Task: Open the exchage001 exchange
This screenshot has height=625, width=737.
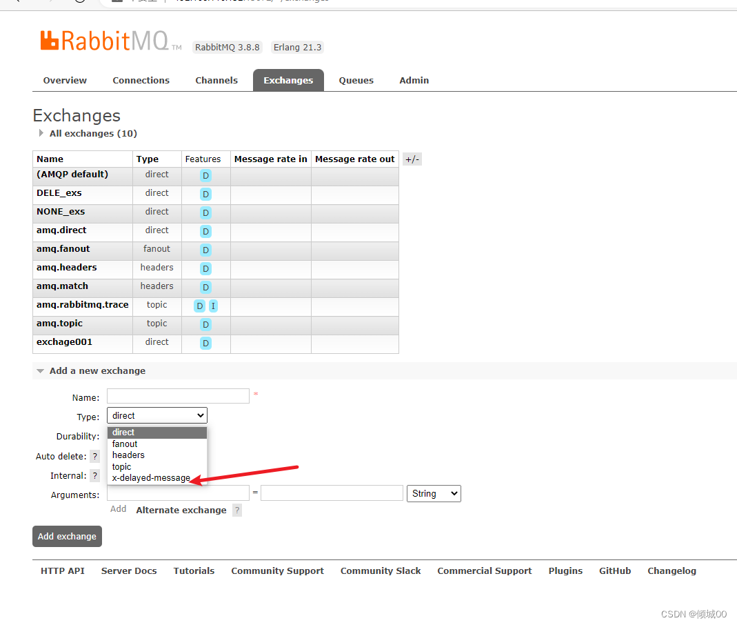Action: (64, 342)
